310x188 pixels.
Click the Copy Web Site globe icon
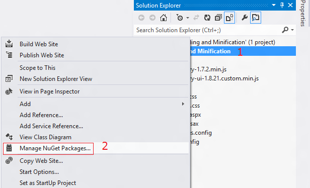click(x=9, y=160)
